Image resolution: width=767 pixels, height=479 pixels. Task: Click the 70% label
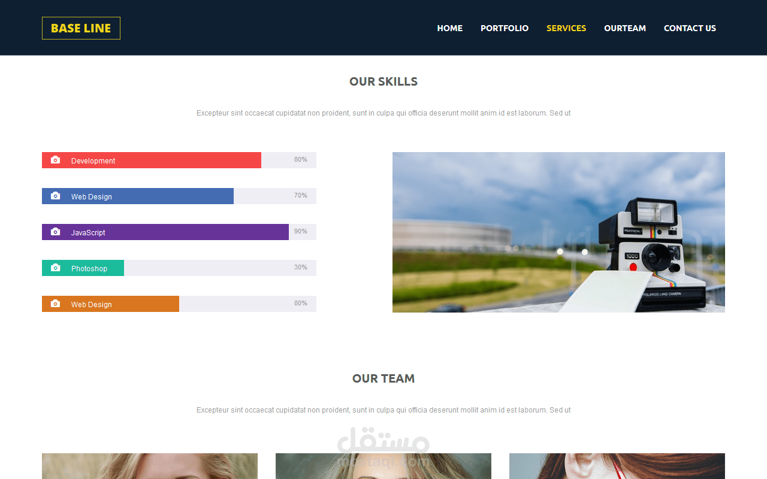point(301,195)
